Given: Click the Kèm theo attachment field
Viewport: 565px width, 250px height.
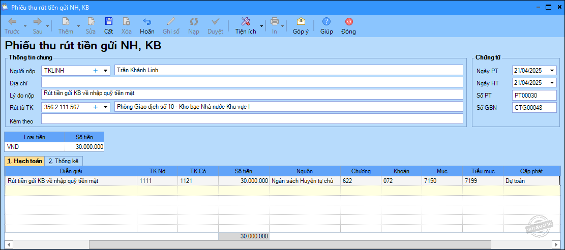Looking at the screenshot, I should click(252, 119).
